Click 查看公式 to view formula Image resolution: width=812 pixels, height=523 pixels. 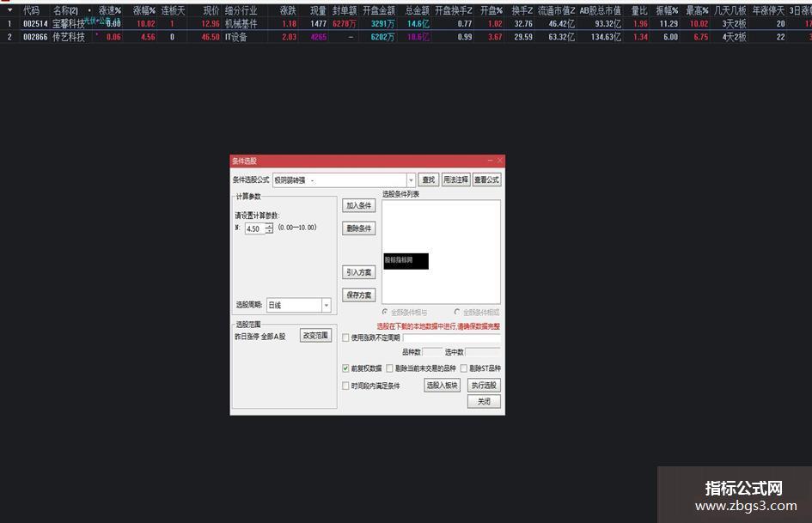[486, 179]
